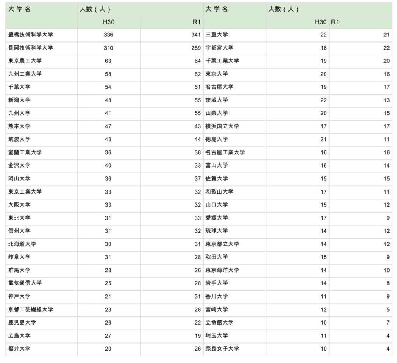
Task: Select the 横浜国立大学 cell
Action: pyautogui.click(x=222, y=126)
